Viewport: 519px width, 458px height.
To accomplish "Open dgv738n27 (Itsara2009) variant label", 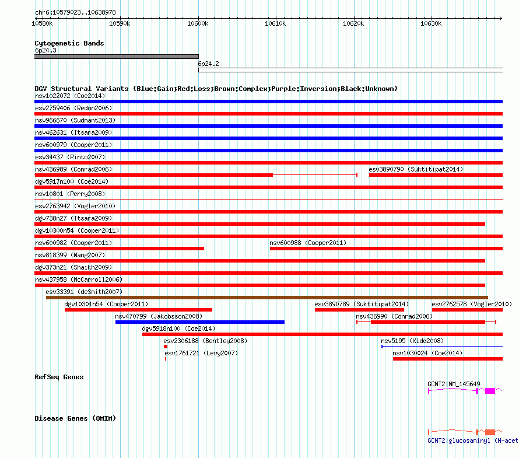I will pyautogui.click(x=73, y=218).
